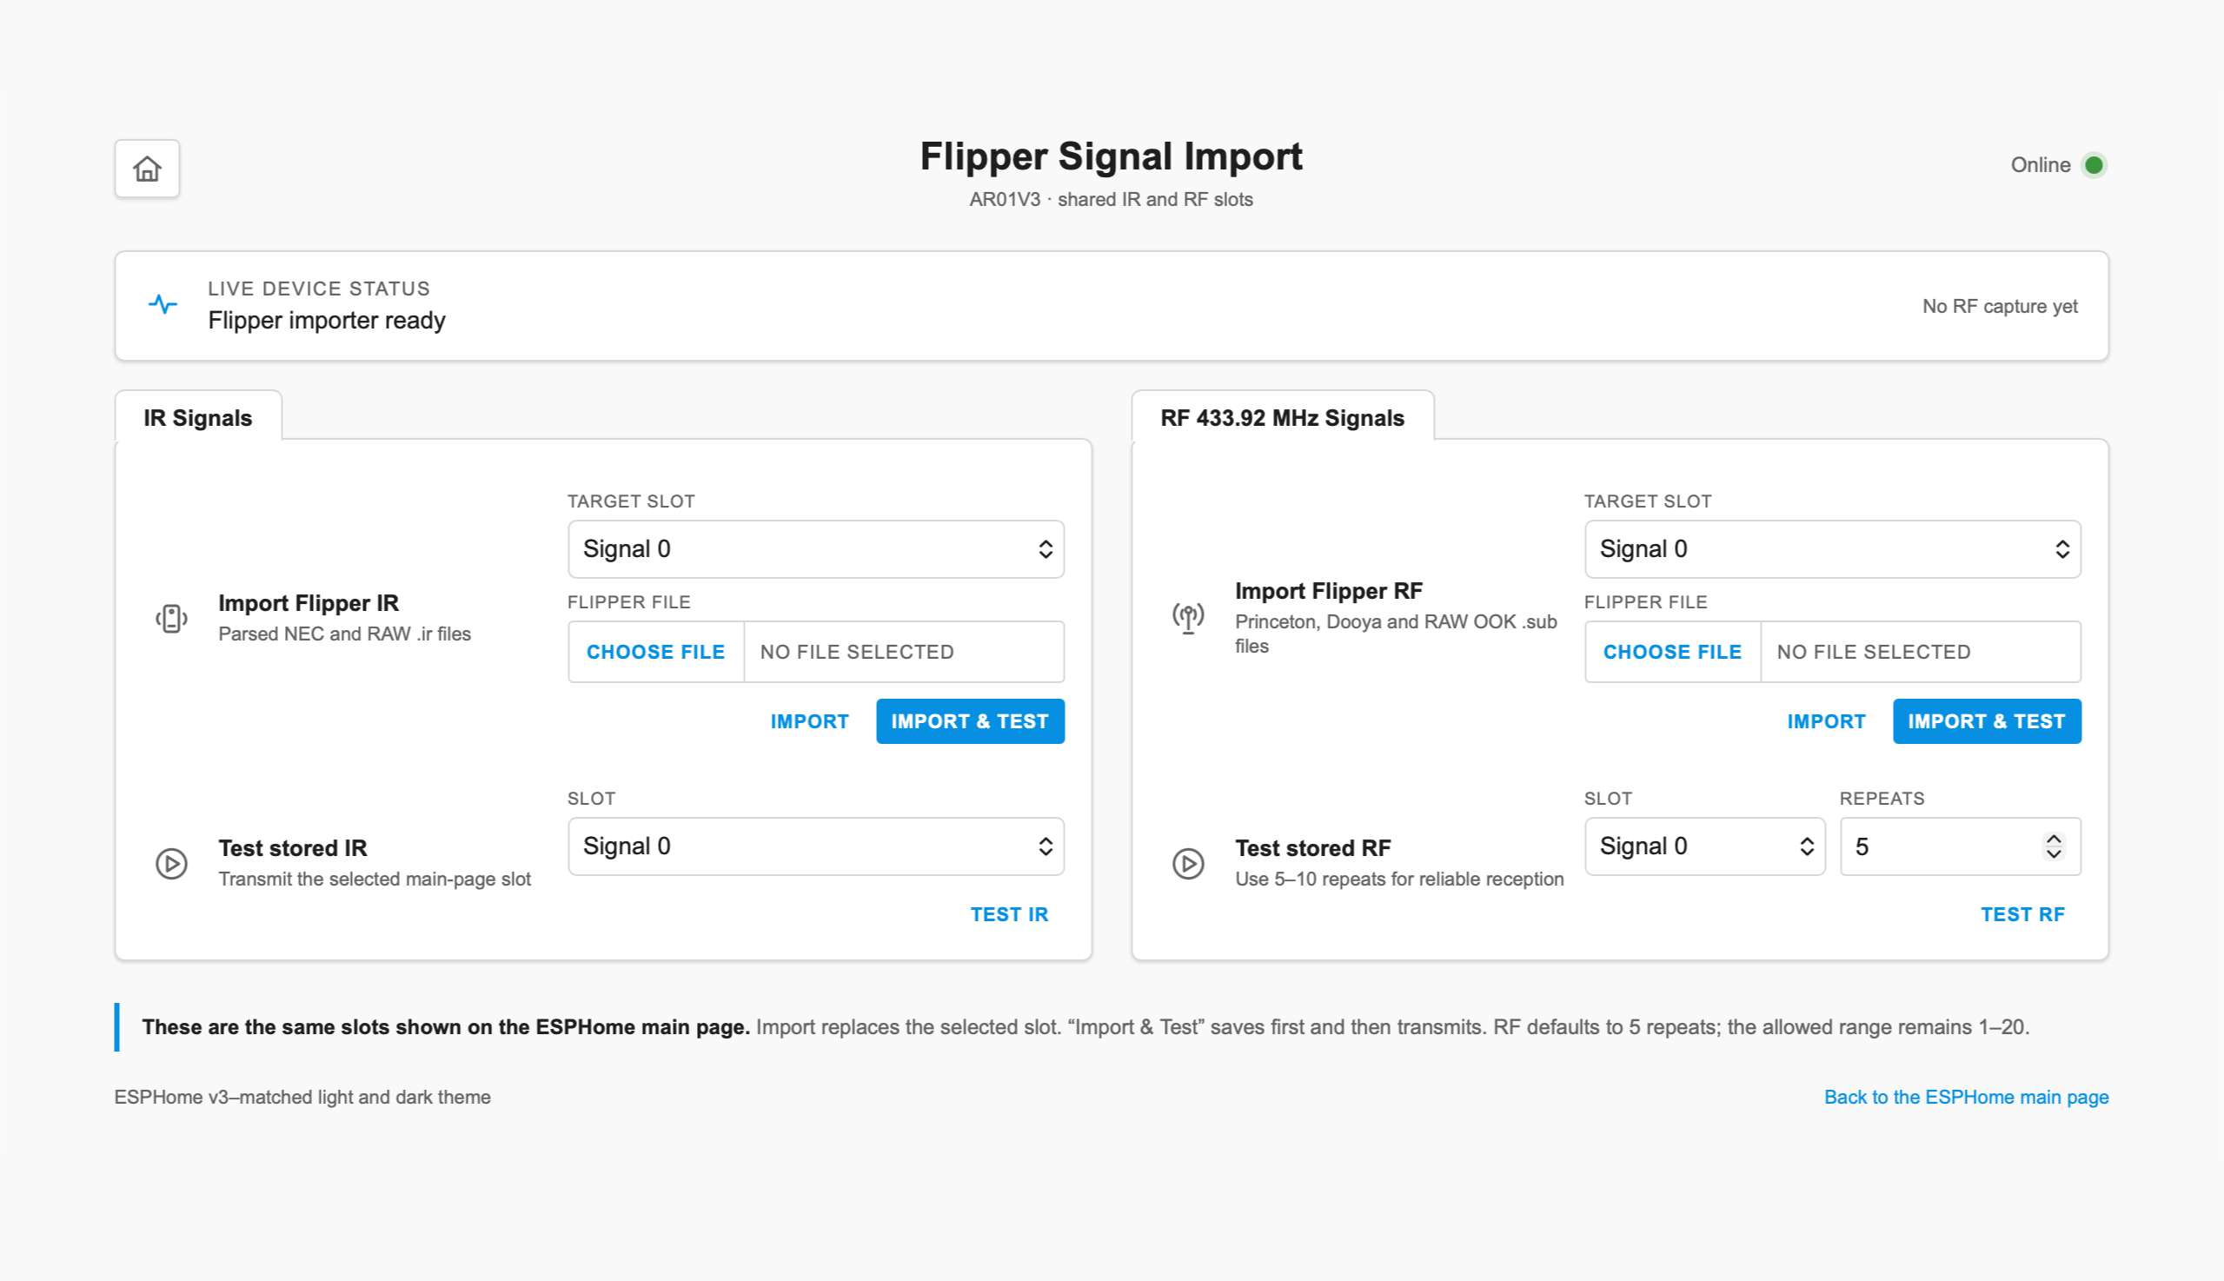The height and width of the screenshot is (1281, 2224).
Task: Click No File Selected field under RF
Action: tap(1921, 652)
